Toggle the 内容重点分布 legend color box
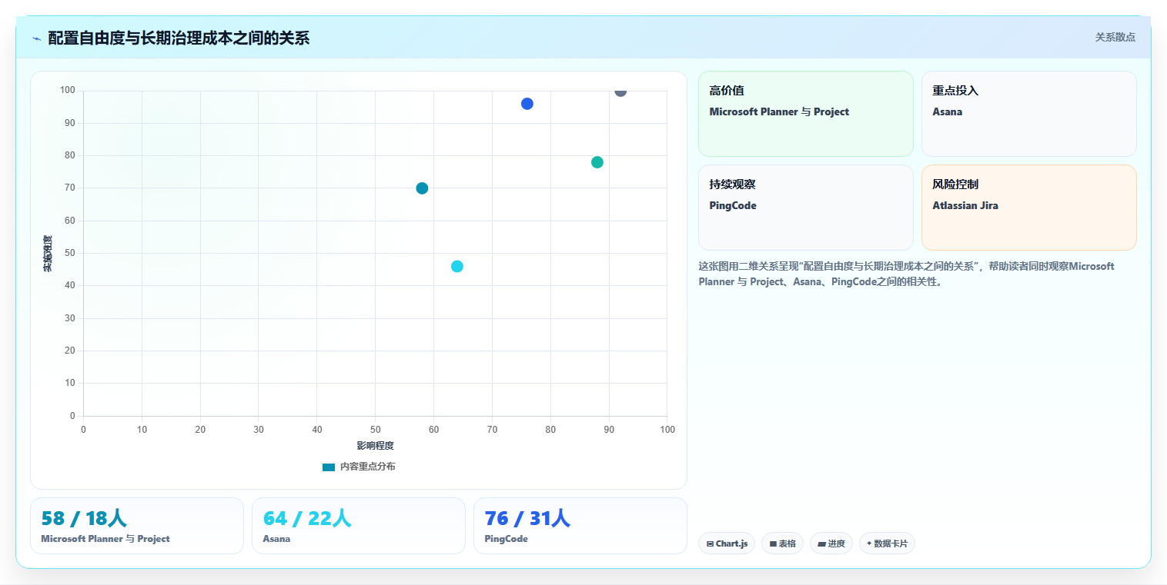Screen dimensions: 1167x585 point(329,467)
